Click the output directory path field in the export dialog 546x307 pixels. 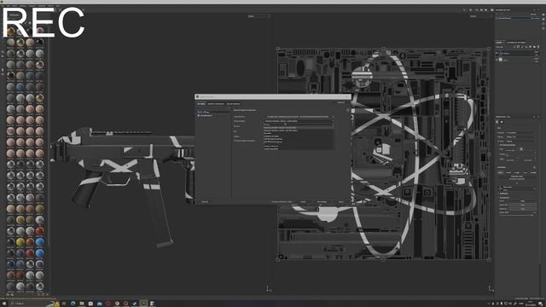299,117
